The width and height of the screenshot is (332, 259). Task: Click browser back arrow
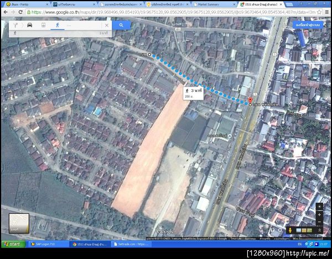pyautogui.click(x=6, y=12)
